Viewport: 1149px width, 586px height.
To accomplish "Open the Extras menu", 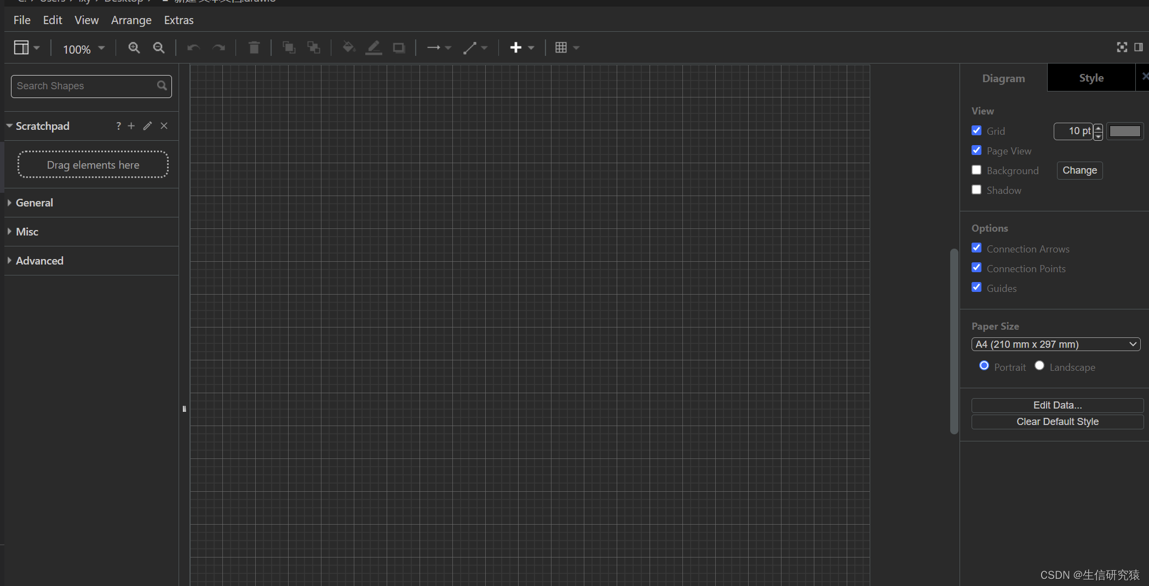I will point(179,20).
